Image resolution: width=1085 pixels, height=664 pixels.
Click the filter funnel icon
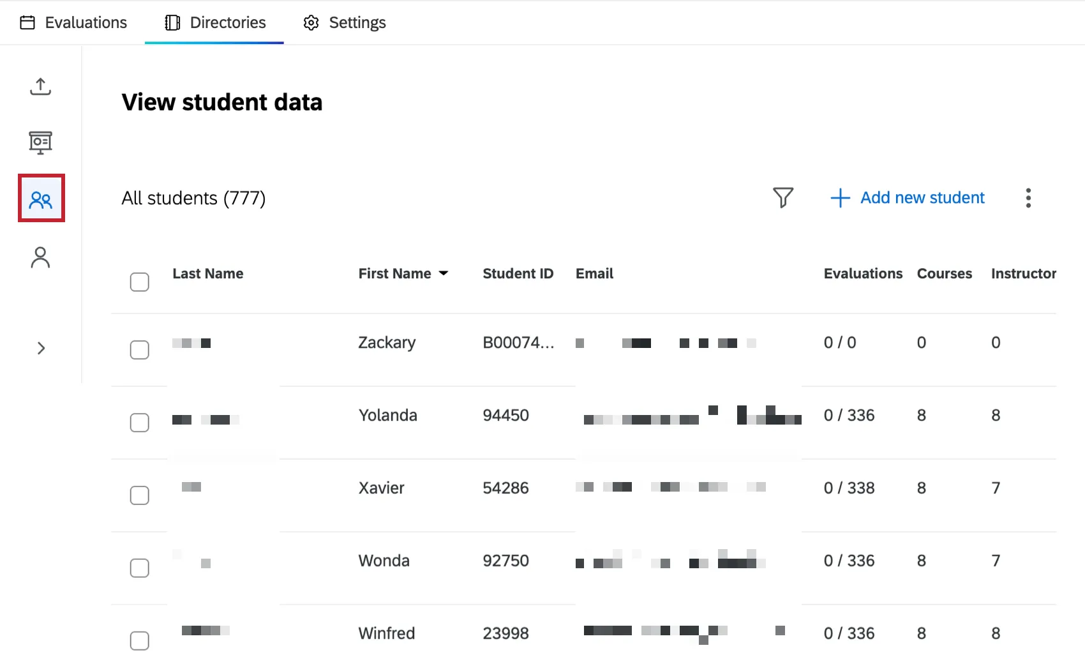(x=782, y=198)
